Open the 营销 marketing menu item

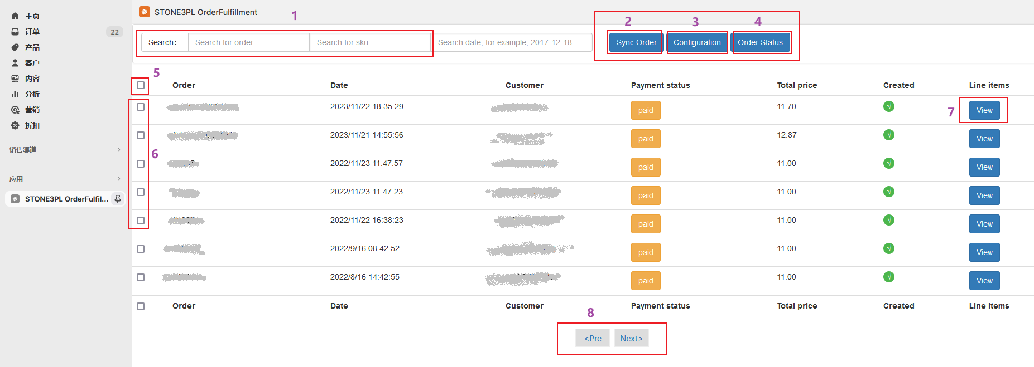[32, 110]
